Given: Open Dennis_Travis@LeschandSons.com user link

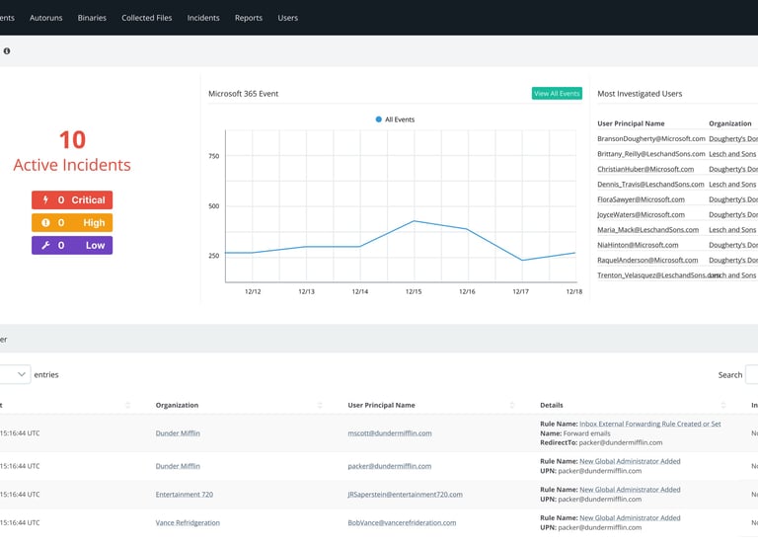Looking at the screenshot, I should 650,185.
